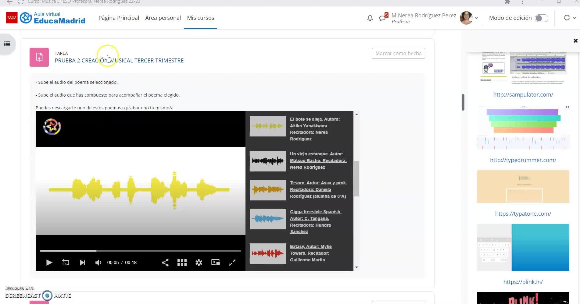Image resolution: width=580 pixels, height=304 pixels.
Task: Select the El bote se aleja thumbnail
Action: (x=268, y=126)
